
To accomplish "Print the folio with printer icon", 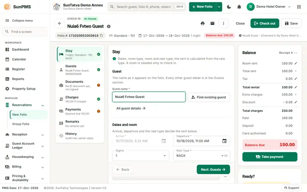I will click(x=203, y=23).
